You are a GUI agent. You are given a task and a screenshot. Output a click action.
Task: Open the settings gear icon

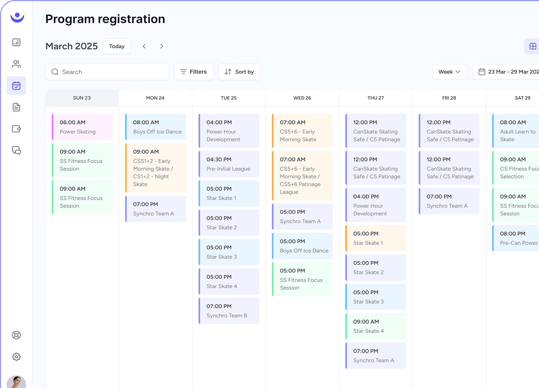click(x=16, y=357)
